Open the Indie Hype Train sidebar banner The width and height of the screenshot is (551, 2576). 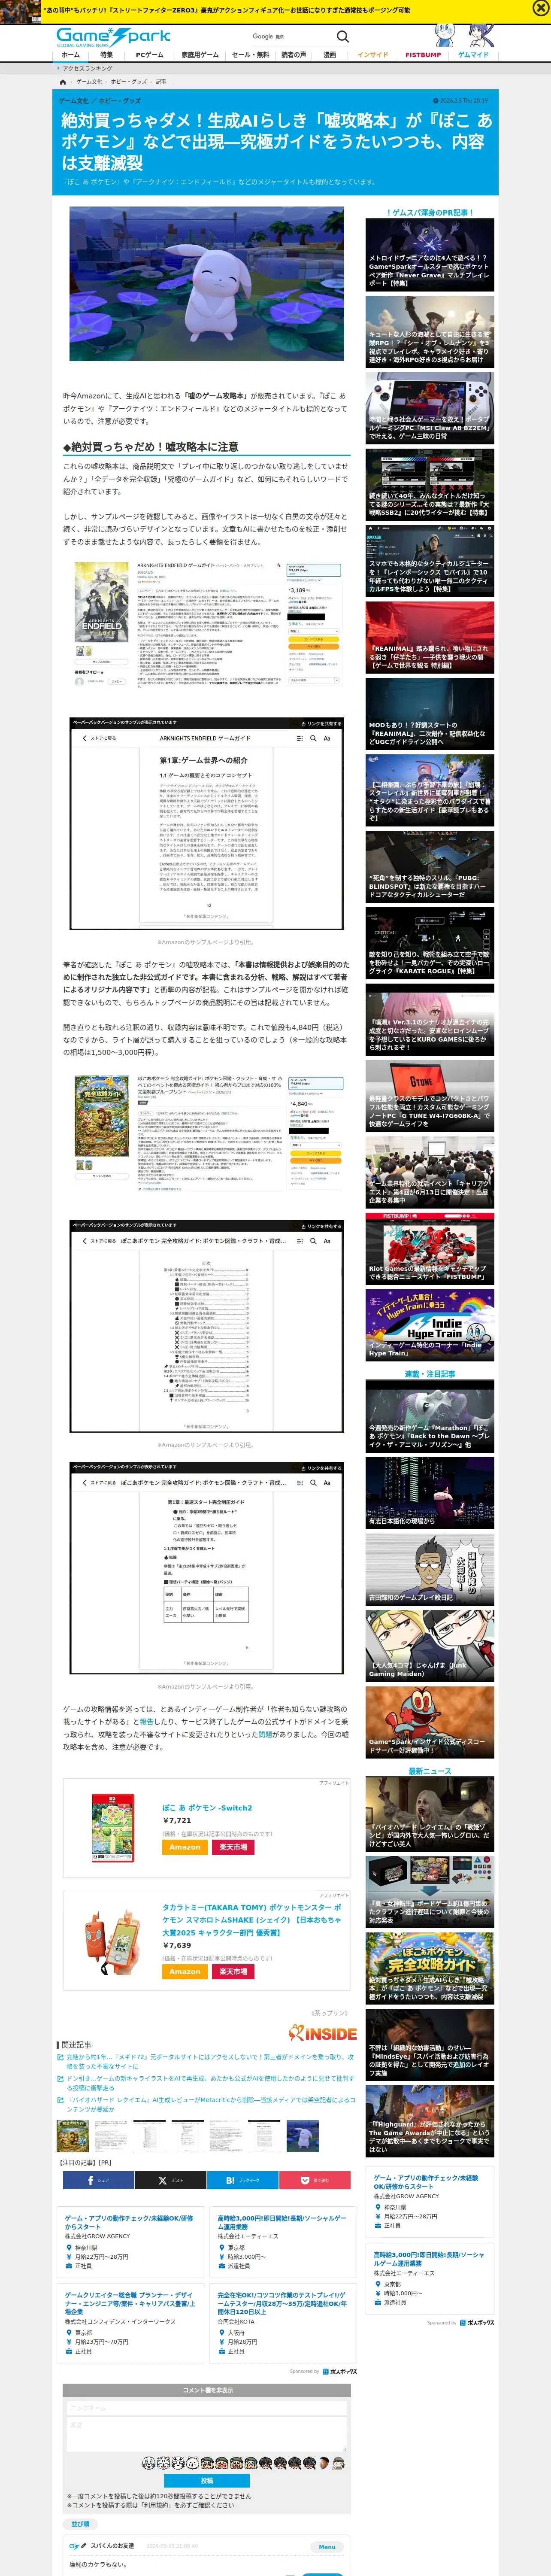[429, 1325]
